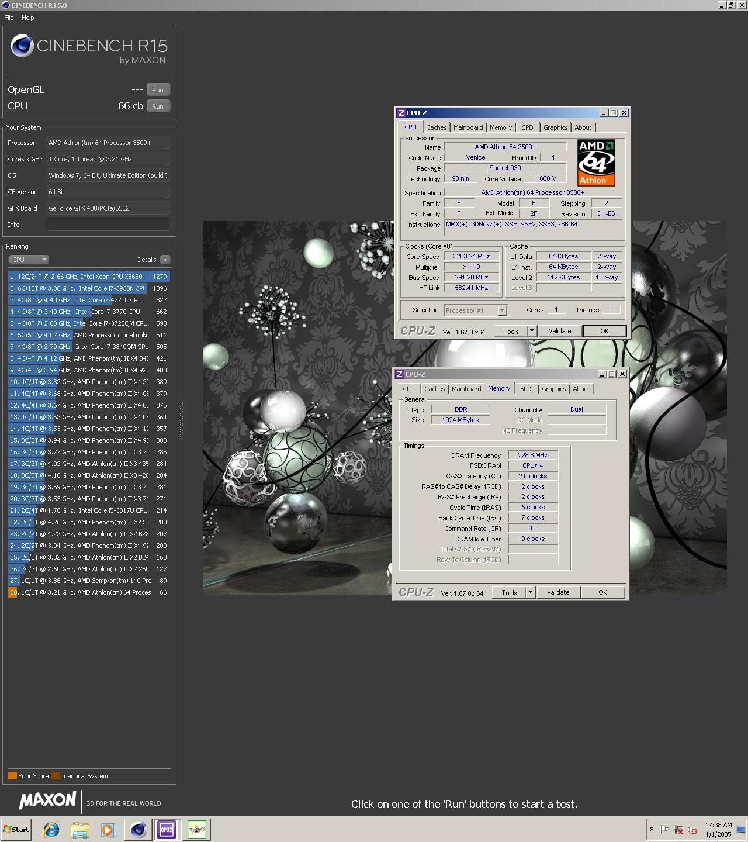Click the orange Your Score legend swatch
The image size is (748, 842).
(12, 776)
